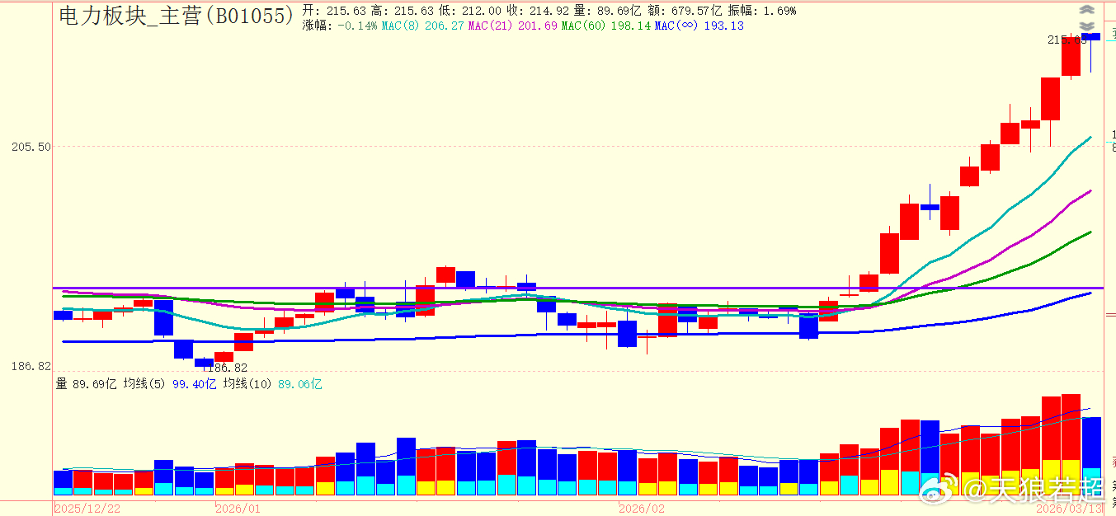The image size is (1116, 516).
Task: Click the 涨幅 -0.14% value
Action: click(340, 26)
